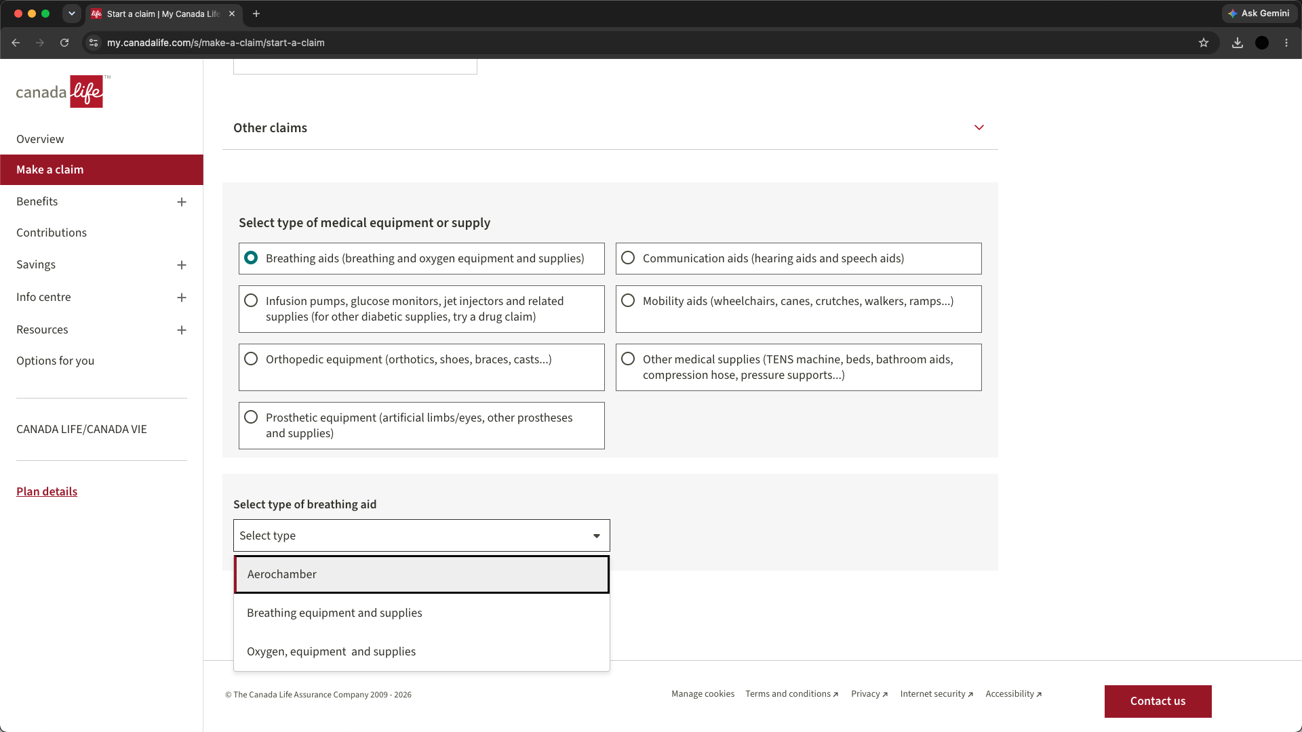Collapse the Other claims section chevron
The height and width of the screenshot is (732, 1302).
979,127
